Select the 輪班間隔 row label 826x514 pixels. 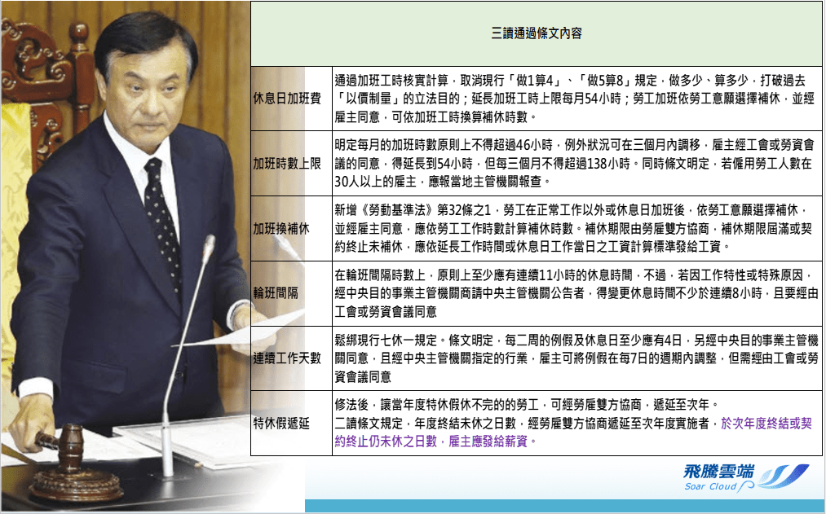(x=276, y=293)
